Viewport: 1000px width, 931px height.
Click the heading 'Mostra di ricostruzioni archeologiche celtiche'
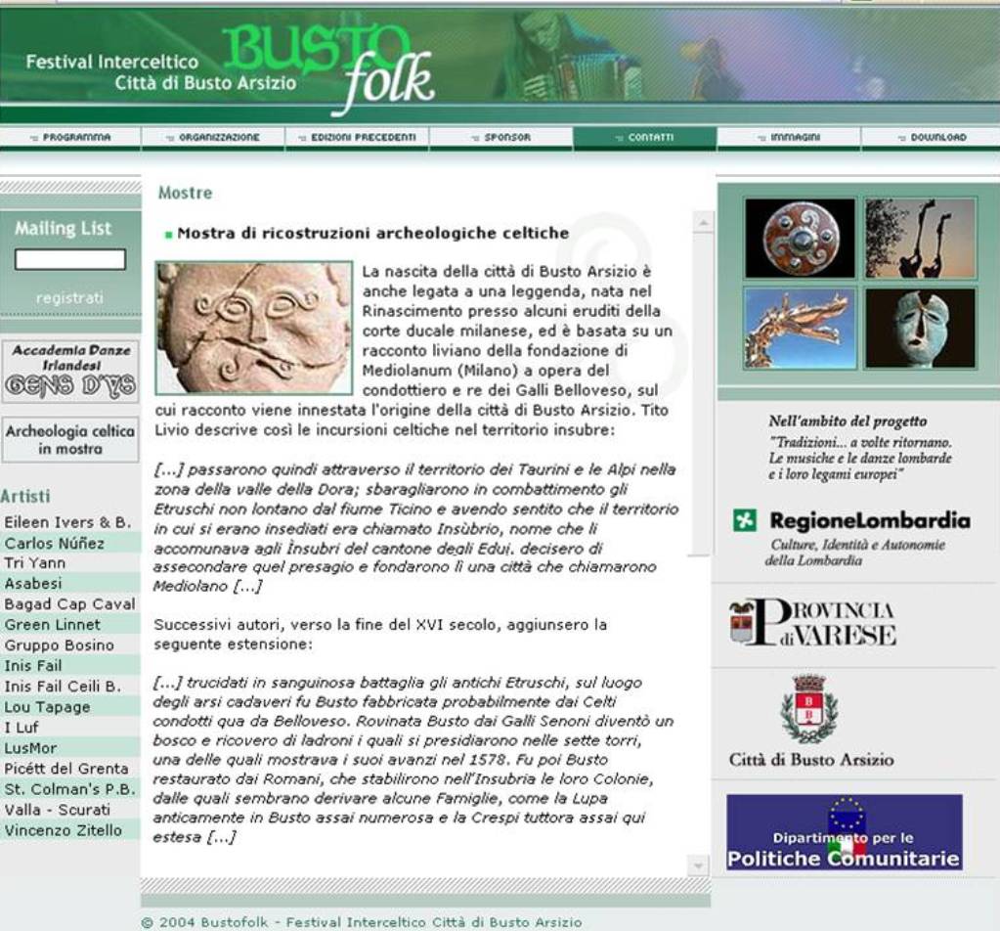click(x=372, y=233)
